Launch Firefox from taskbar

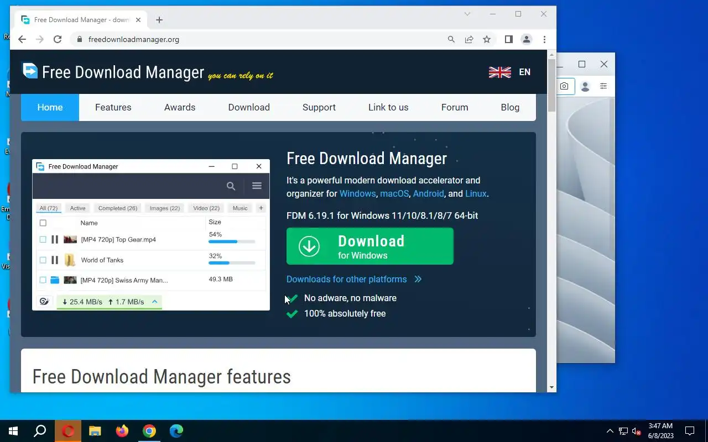[122, 431]
